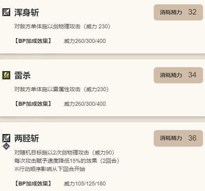The image size is (205, 191).
Task: Click the sword icon beside 浑身斩
Action: [6, 12]
